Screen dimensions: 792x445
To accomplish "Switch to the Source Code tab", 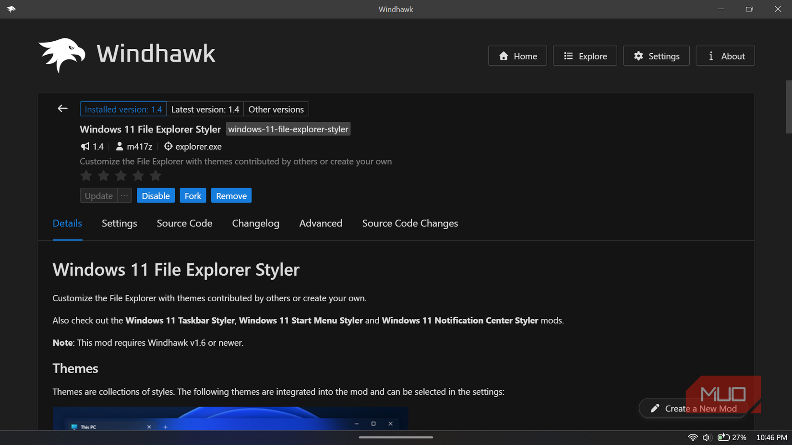I will (x=184, y=223).
